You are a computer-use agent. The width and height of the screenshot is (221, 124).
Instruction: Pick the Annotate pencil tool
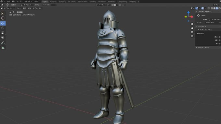coord(3,42)
